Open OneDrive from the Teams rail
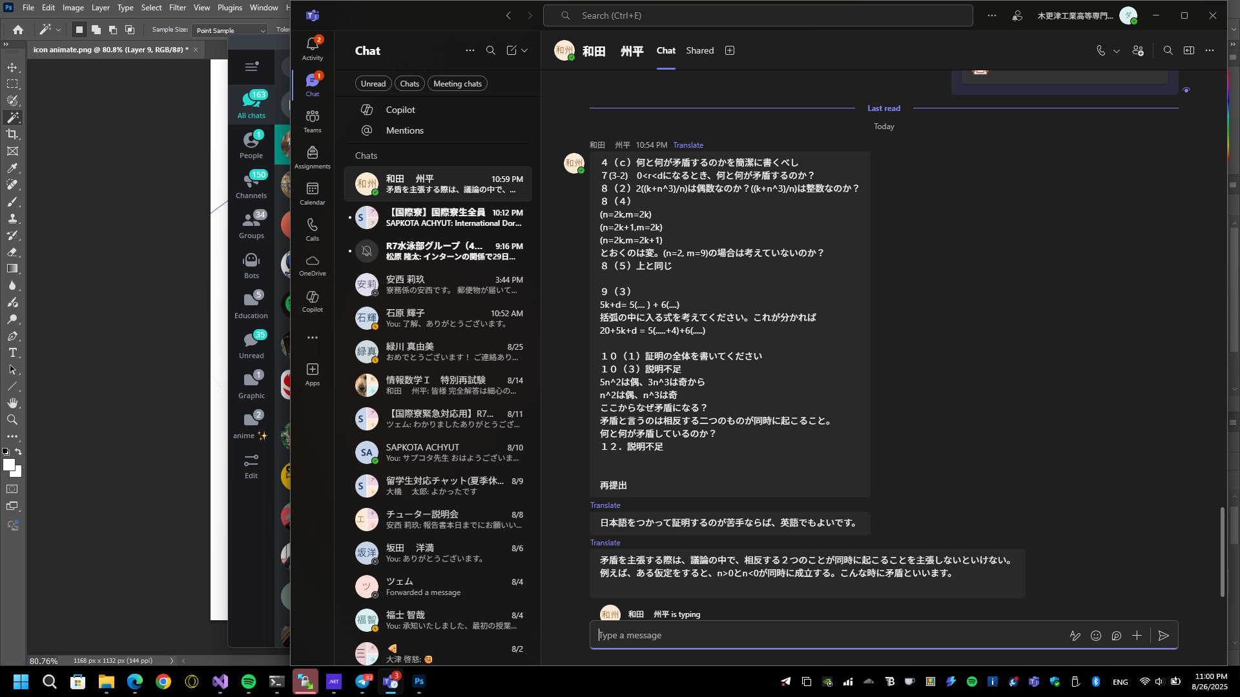Screen dimensions: 1240x697 tap(313, 265)
